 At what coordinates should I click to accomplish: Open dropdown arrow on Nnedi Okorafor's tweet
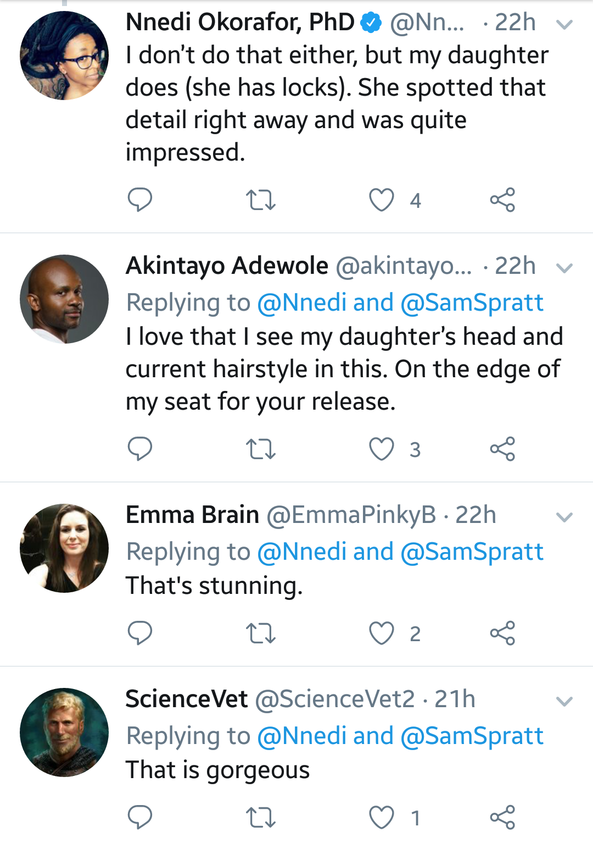tap(564, 24)
